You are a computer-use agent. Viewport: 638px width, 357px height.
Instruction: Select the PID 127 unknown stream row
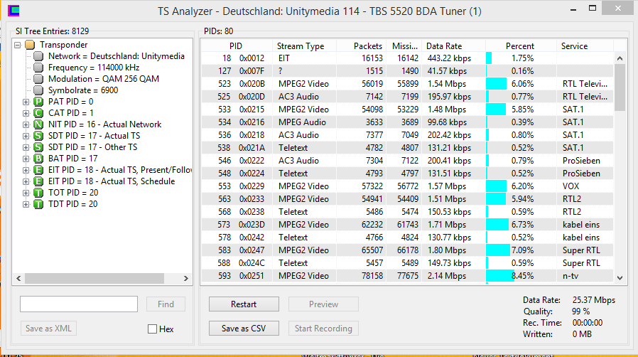407,71
